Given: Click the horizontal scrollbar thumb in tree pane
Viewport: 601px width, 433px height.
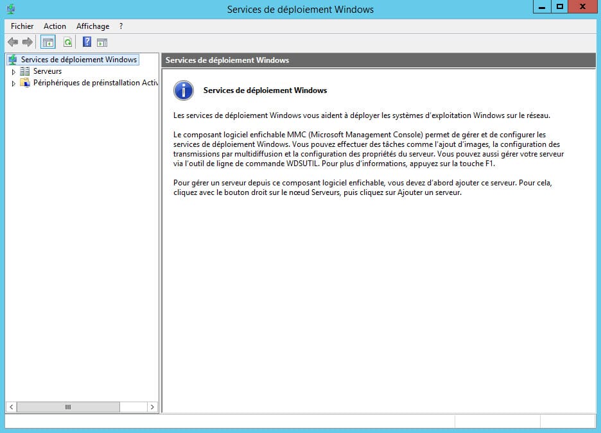Looking at the screenshot, I should point(68,407).
